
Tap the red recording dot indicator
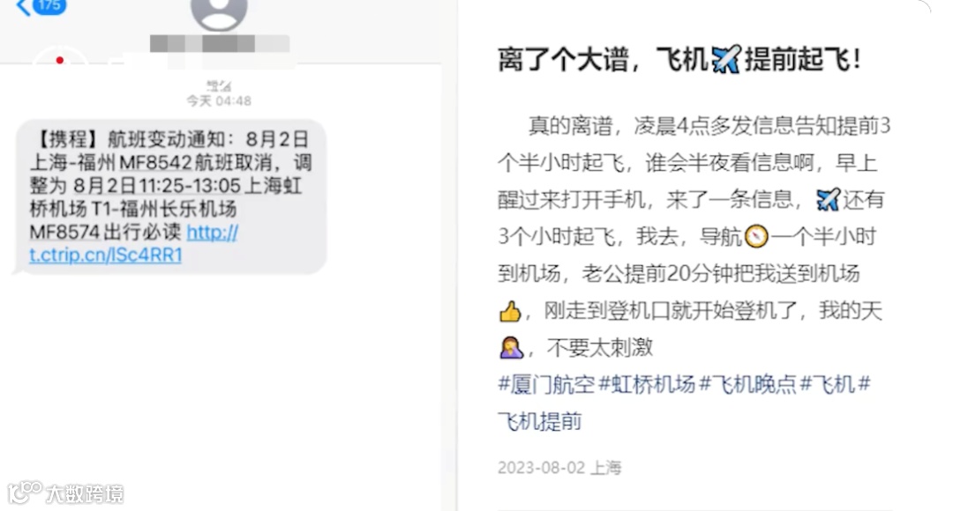(60, 60)
